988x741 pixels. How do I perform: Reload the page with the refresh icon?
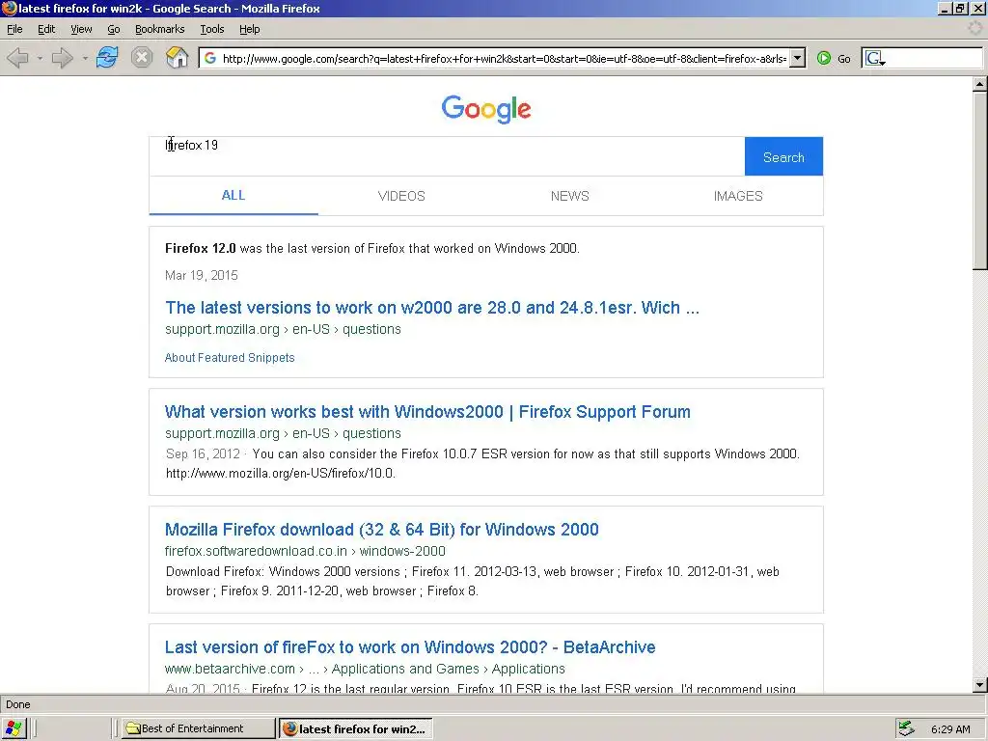[x=107, y=58]
